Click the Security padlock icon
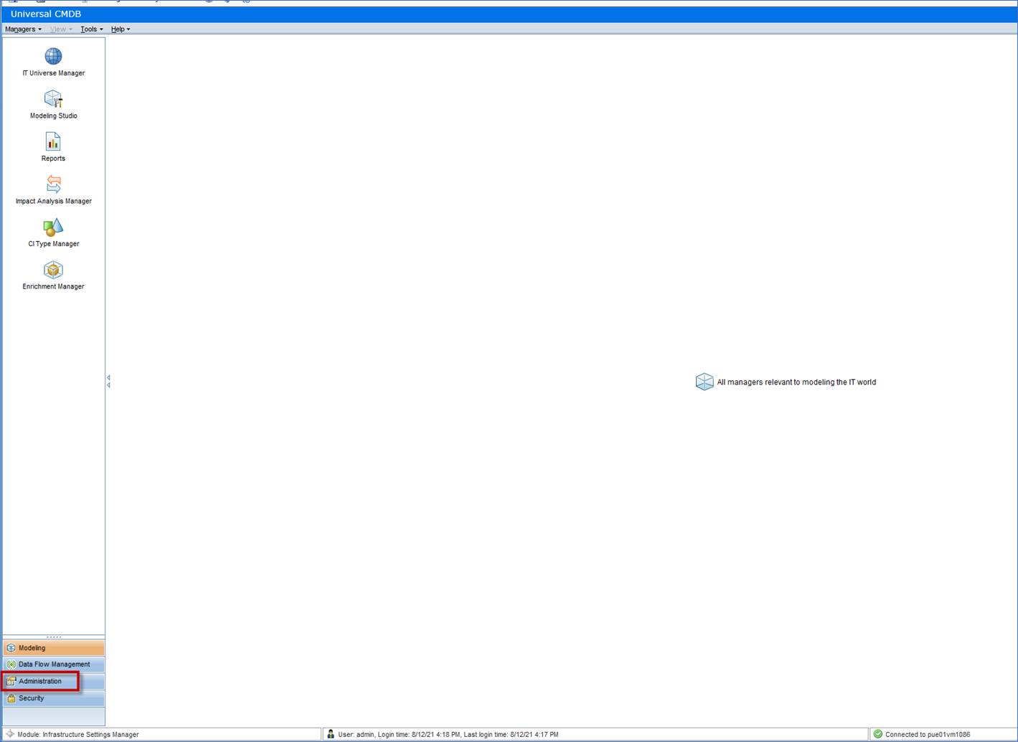Viewport: 1018px width, 742px height. [x=11, y=698]
